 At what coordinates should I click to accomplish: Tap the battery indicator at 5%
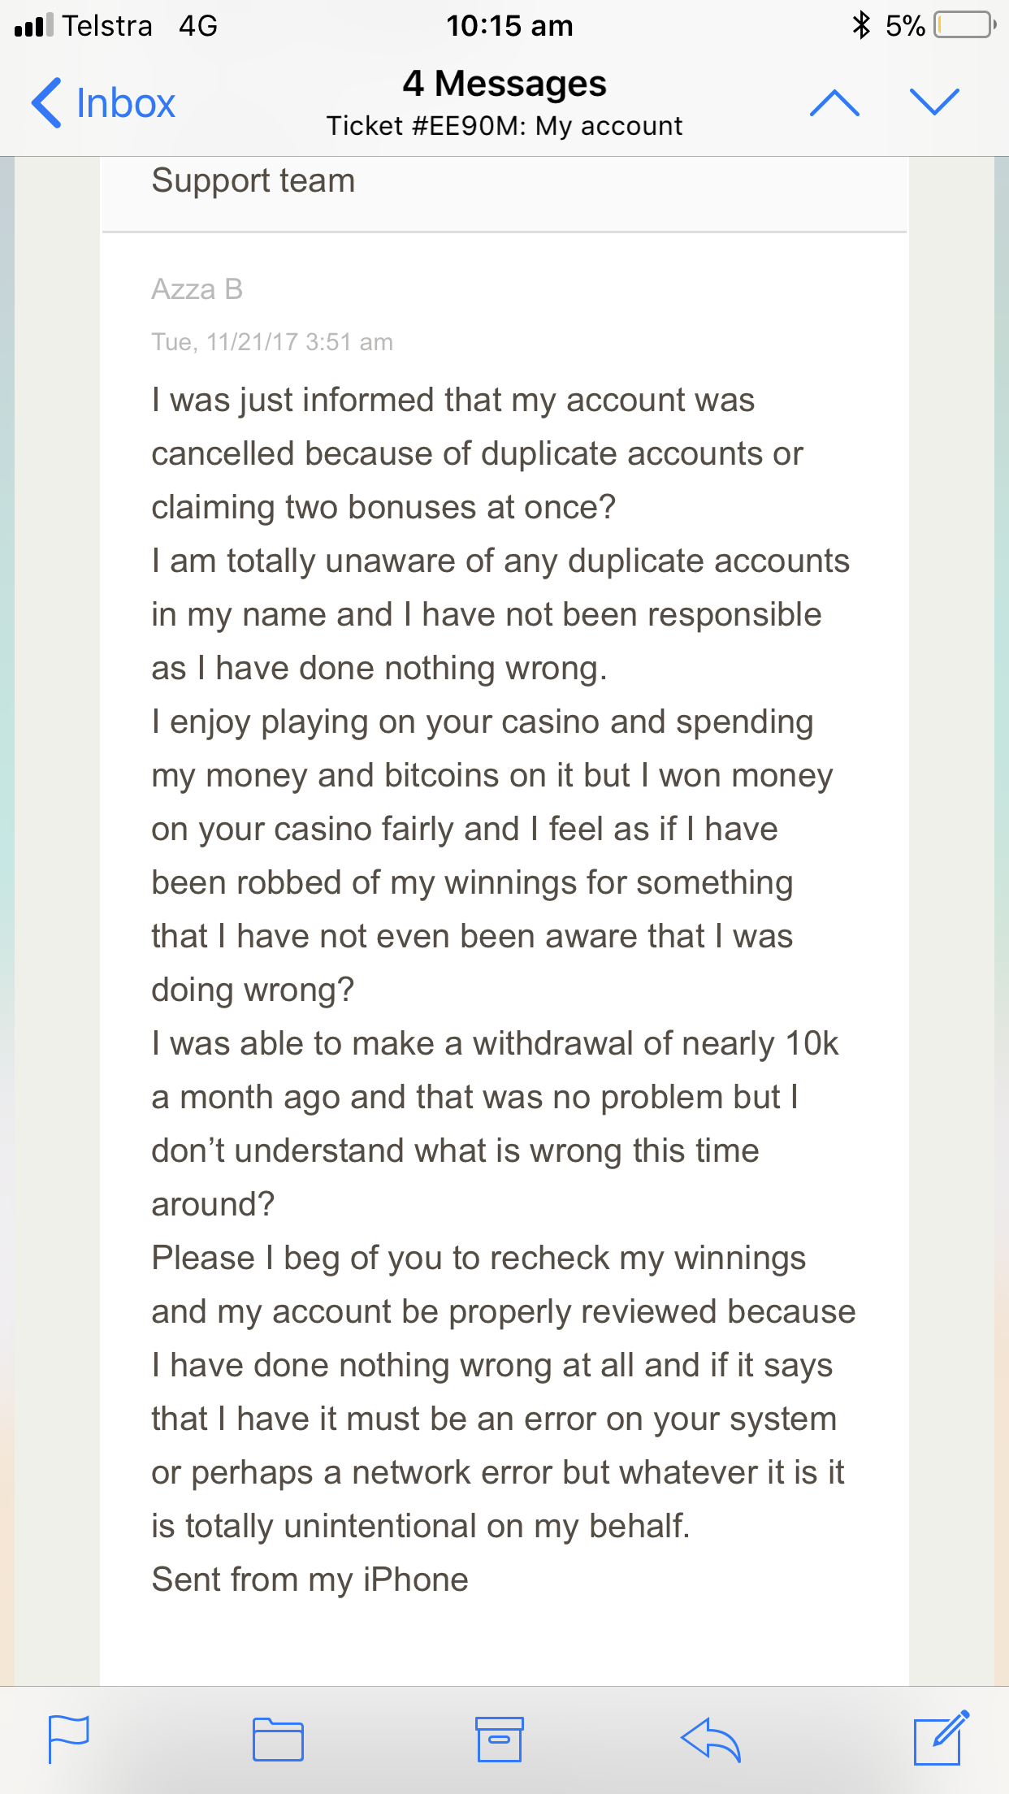pyautogui.click(x=941, y=26)
